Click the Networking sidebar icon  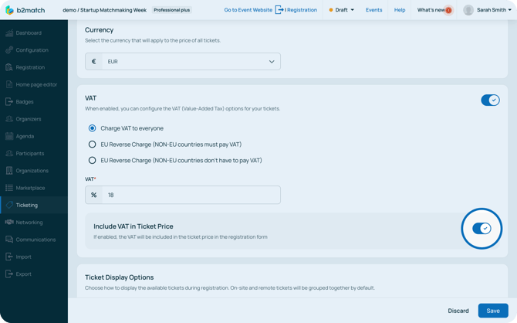(9, 223)
